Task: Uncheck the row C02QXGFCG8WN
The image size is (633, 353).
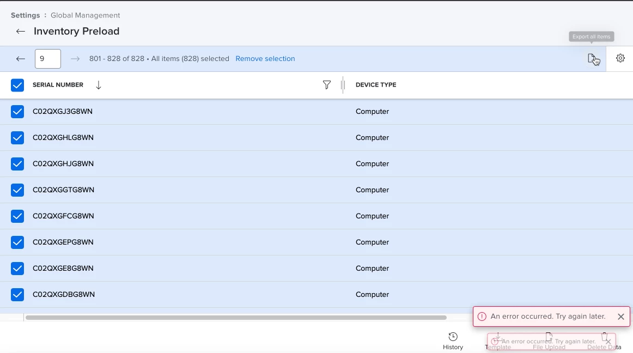Action: click(x=17, y=216)
